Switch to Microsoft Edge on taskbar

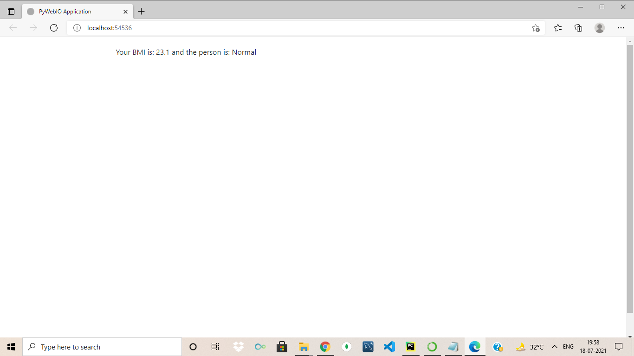475,347
